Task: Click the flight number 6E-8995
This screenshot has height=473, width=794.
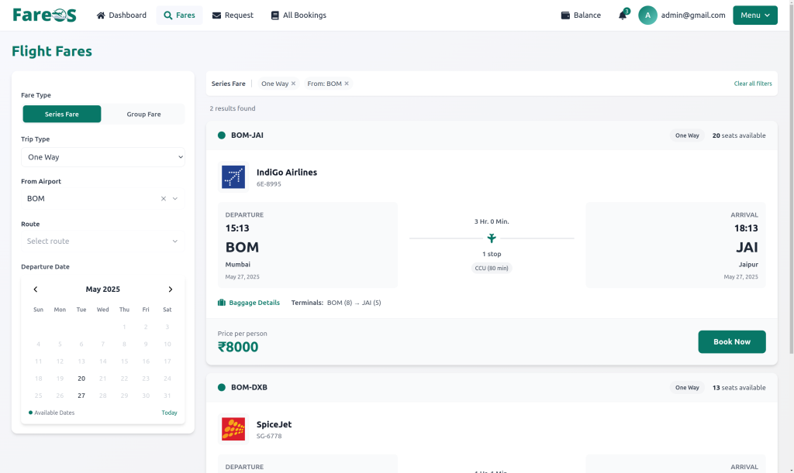Action: 269,184
